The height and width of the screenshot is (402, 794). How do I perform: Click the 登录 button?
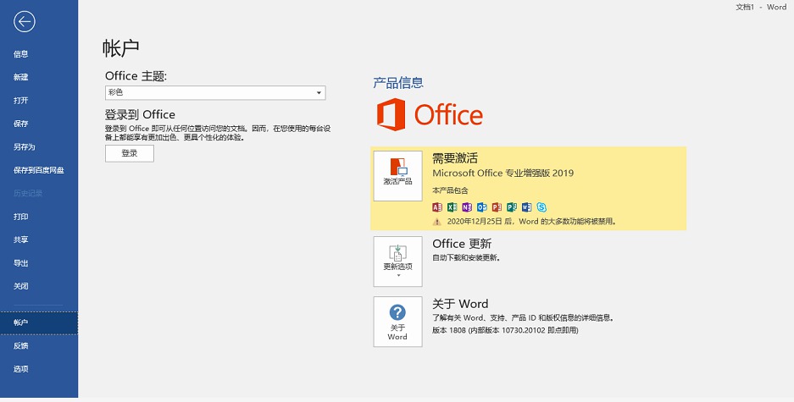pyautogui.click(x=130, y=153)
